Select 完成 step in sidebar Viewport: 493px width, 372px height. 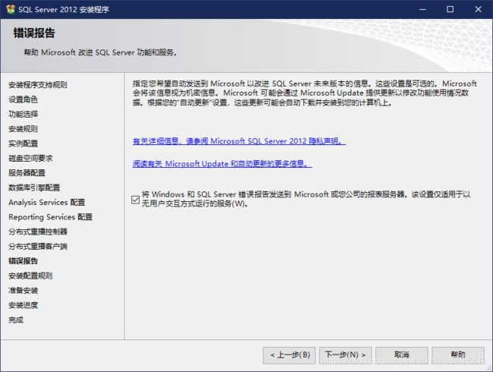click(x=16, y=320)
